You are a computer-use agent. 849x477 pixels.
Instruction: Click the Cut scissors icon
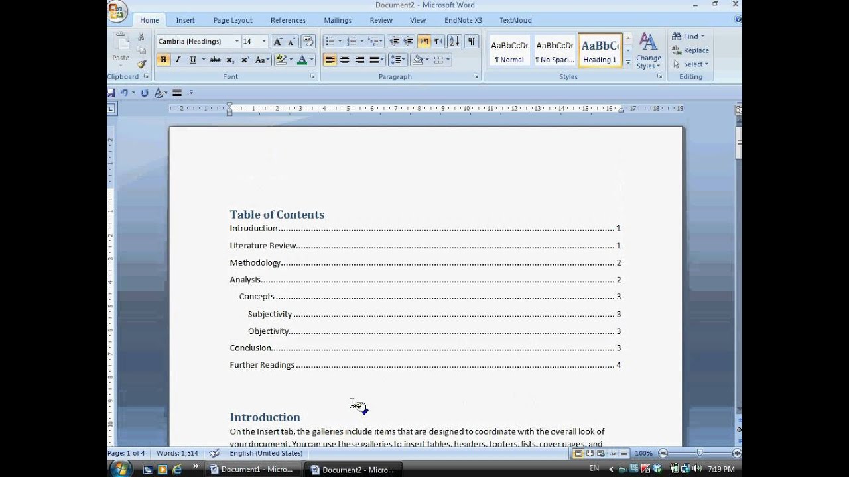coord(141,37)
